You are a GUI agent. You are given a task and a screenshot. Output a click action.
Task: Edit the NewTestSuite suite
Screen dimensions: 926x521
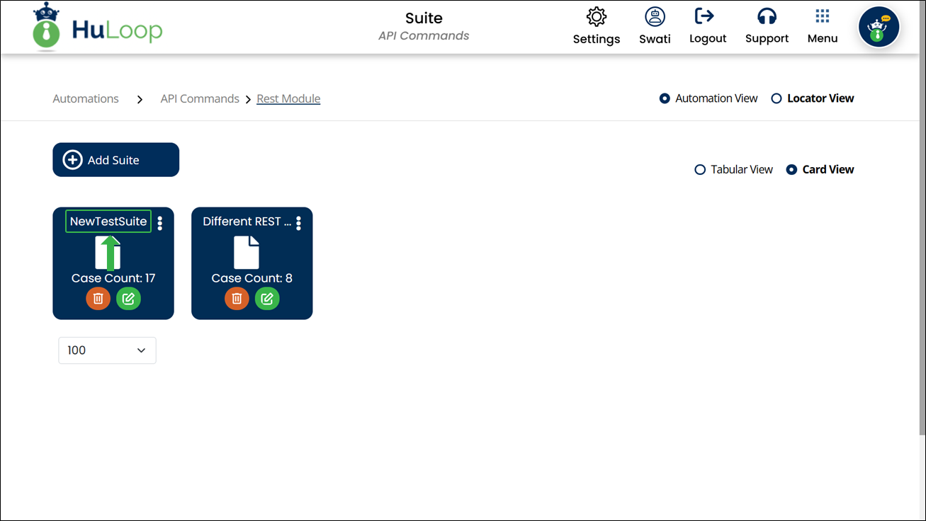tap(128, 299)
